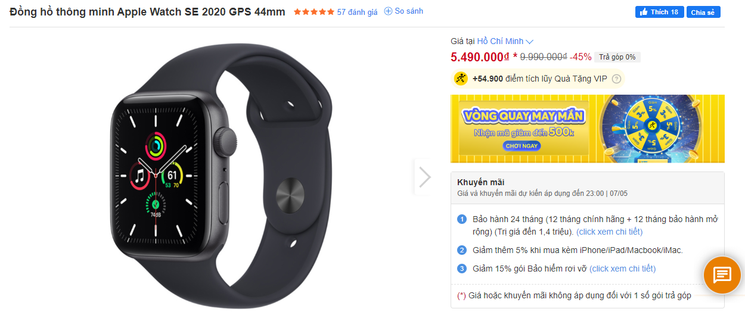745x312 pixels.
Task: Click the dropdown chevron next to Hồ Chí Minh
Action: click(x=529, y=42)
